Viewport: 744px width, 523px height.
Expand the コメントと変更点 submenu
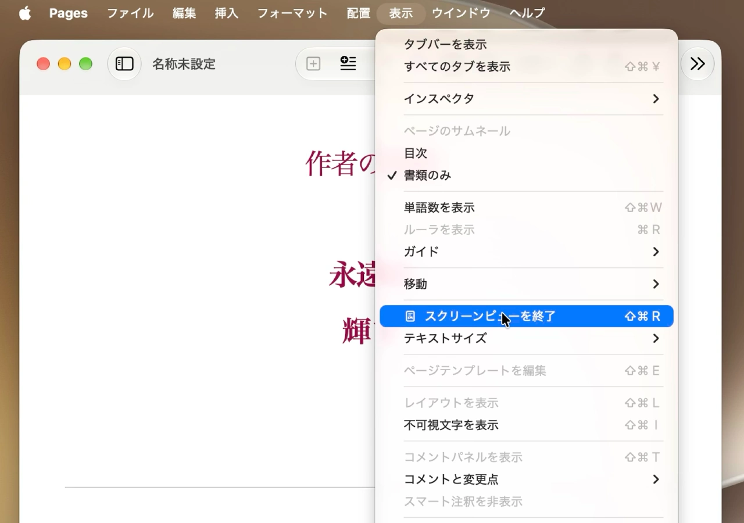pyautogui.click(x=527, y=479)
